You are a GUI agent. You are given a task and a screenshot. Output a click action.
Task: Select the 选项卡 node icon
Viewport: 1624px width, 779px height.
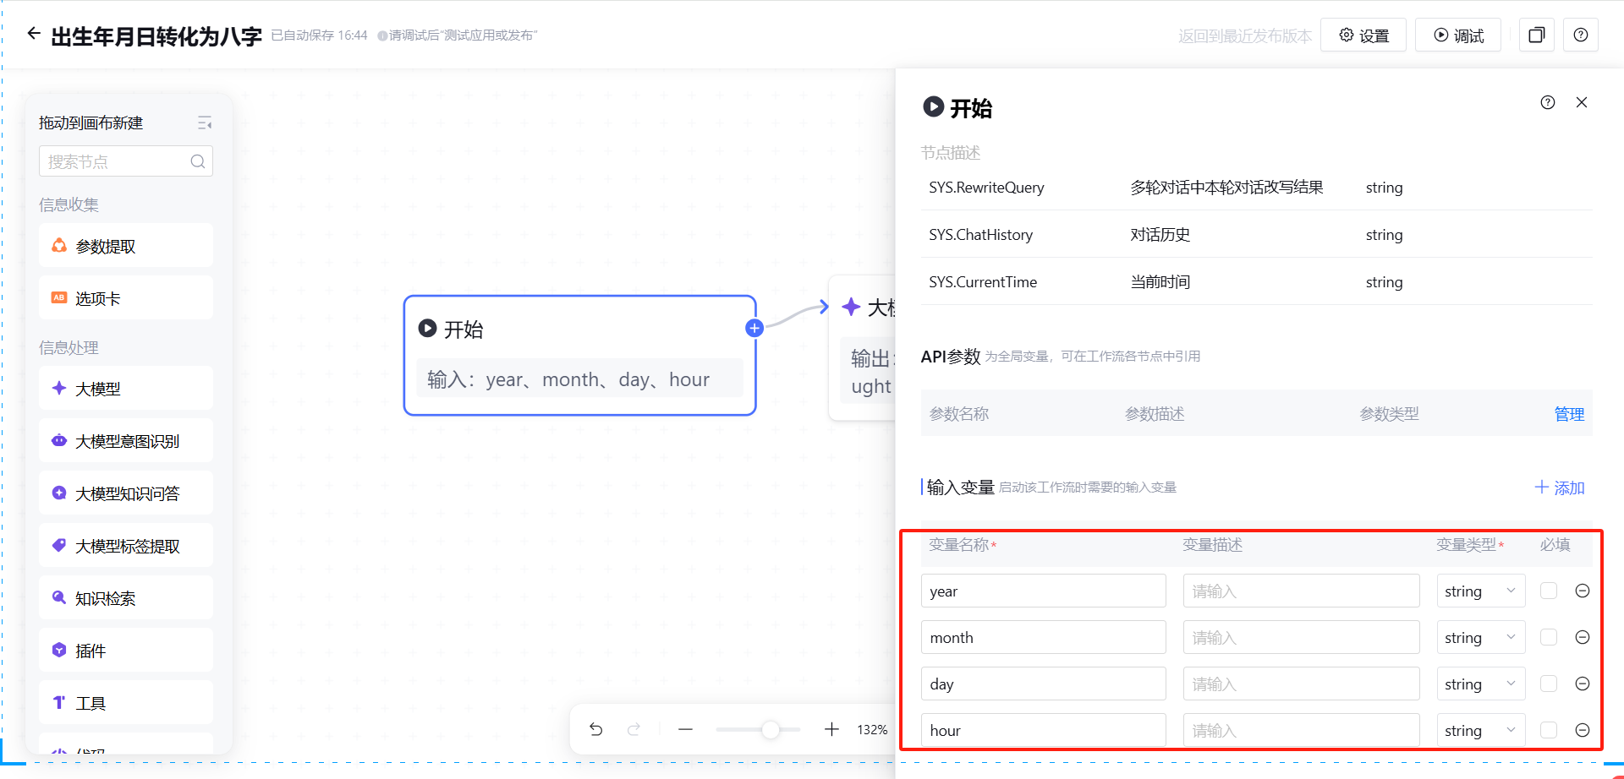(x=59, y=298)
